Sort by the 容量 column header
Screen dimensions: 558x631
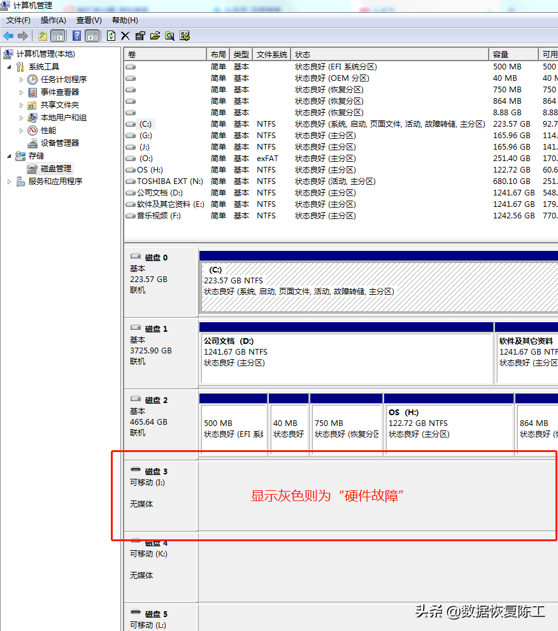tap(513, 54)
